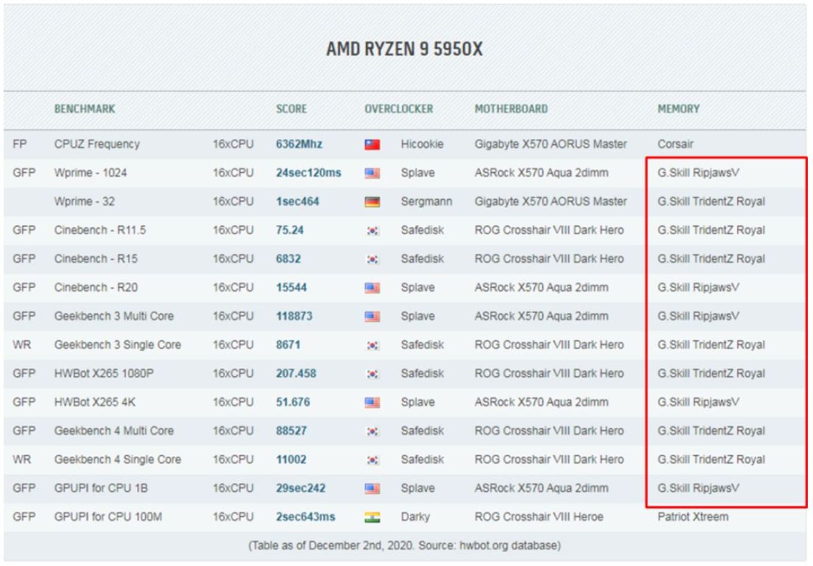Image resolution: width=813 pixels, height=566 pixels.
Task: Click overclocker name Sergmann
Action: pyautogui.click(x=426, y=202)
